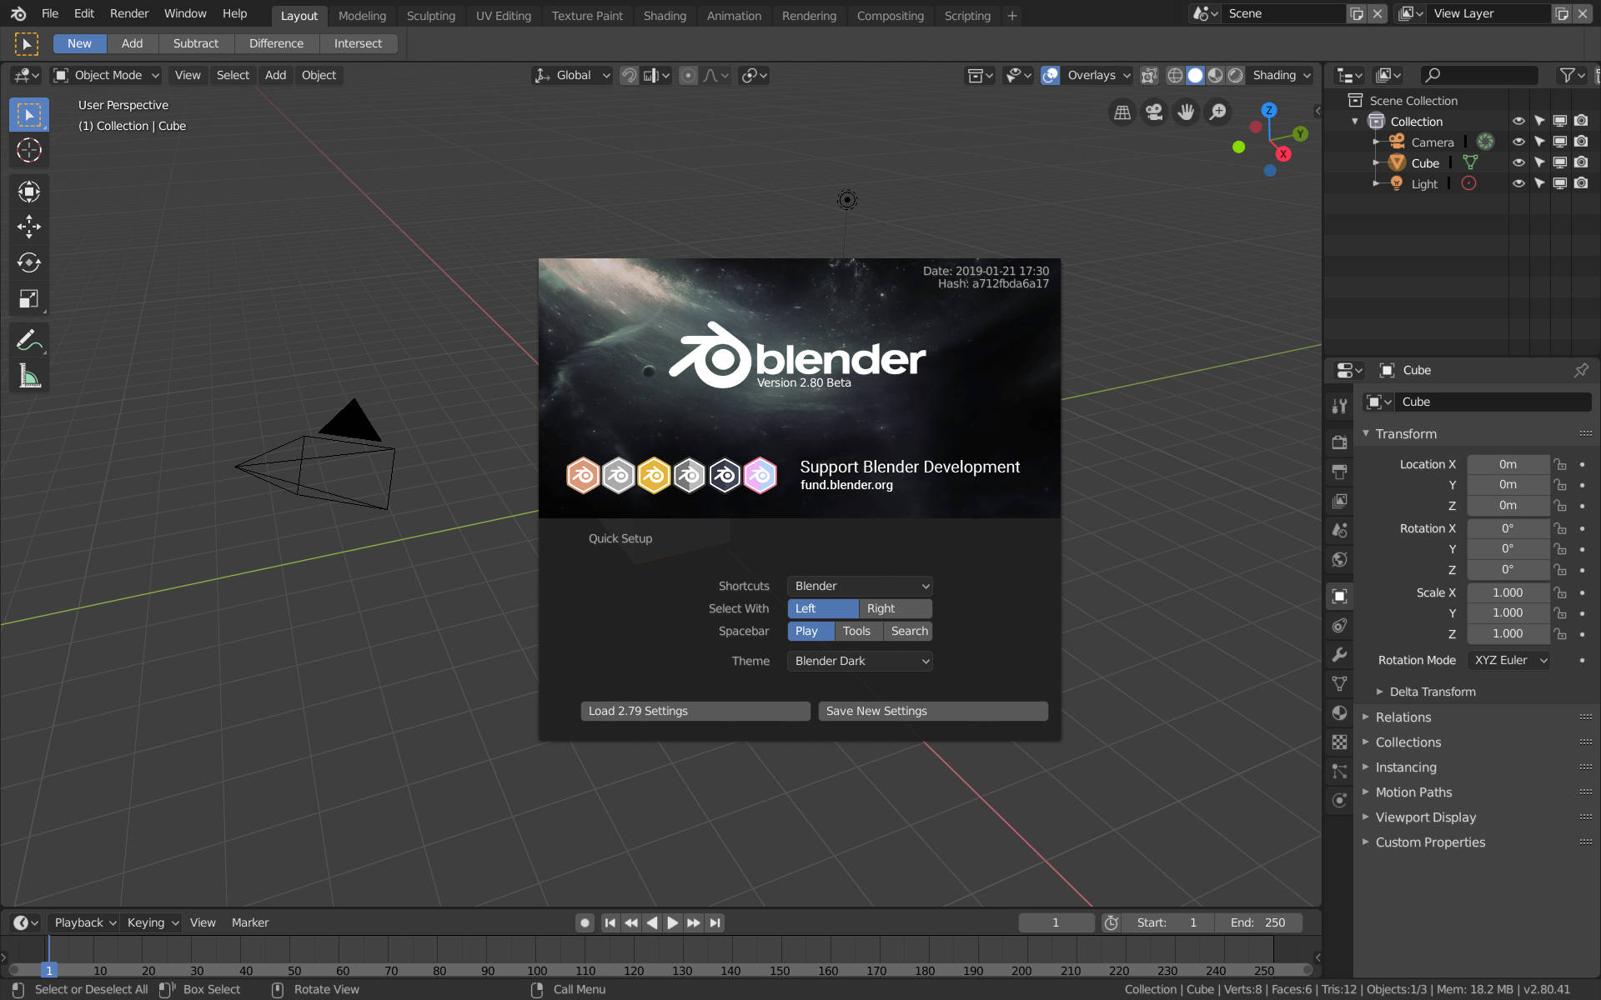Open Global transform orientation dropdown
Screen dimensions: 1601x1000
pyautogui.click(x=572, y=75)
